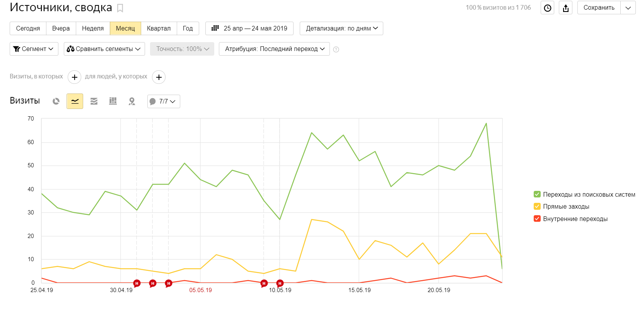This screenshot has height=323, width=642.
Task: Click the export/share report icon
Action: pos(566,8)
